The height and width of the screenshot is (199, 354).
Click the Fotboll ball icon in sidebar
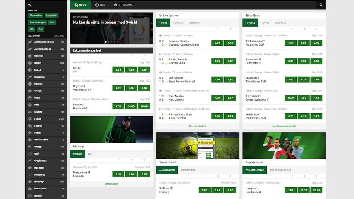tap(30, 119)
